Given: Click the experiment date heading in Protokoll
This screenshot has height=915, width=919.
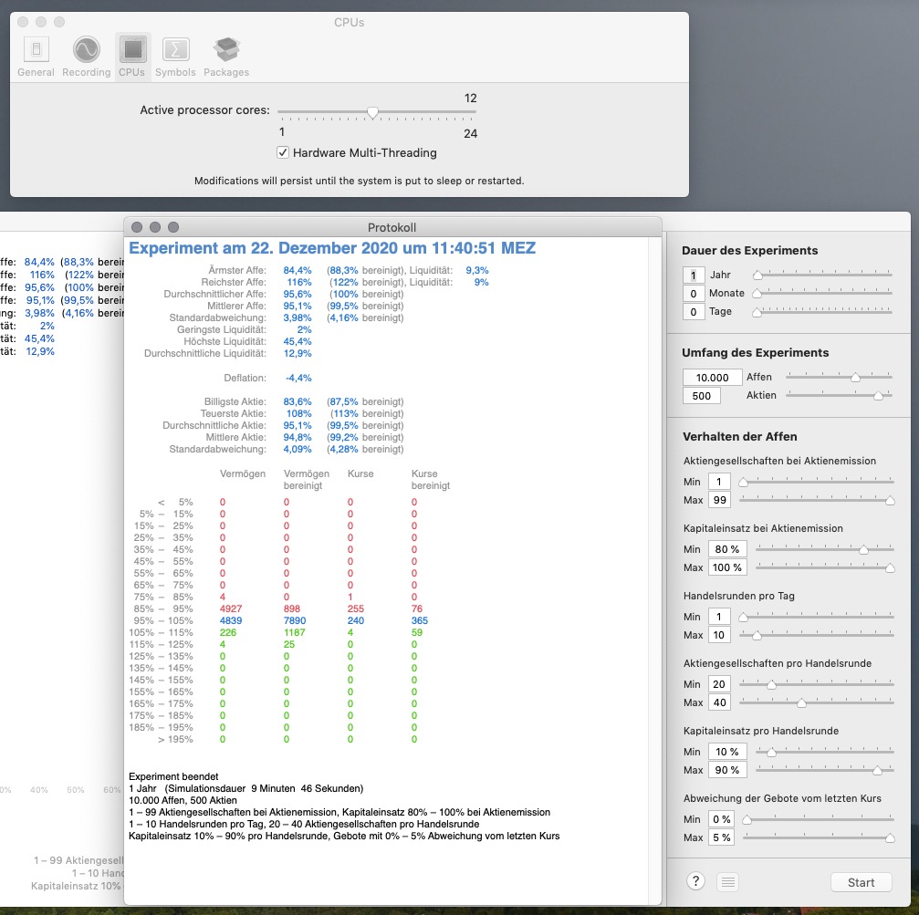Looking at the screenshot, I should pos(332,248).
